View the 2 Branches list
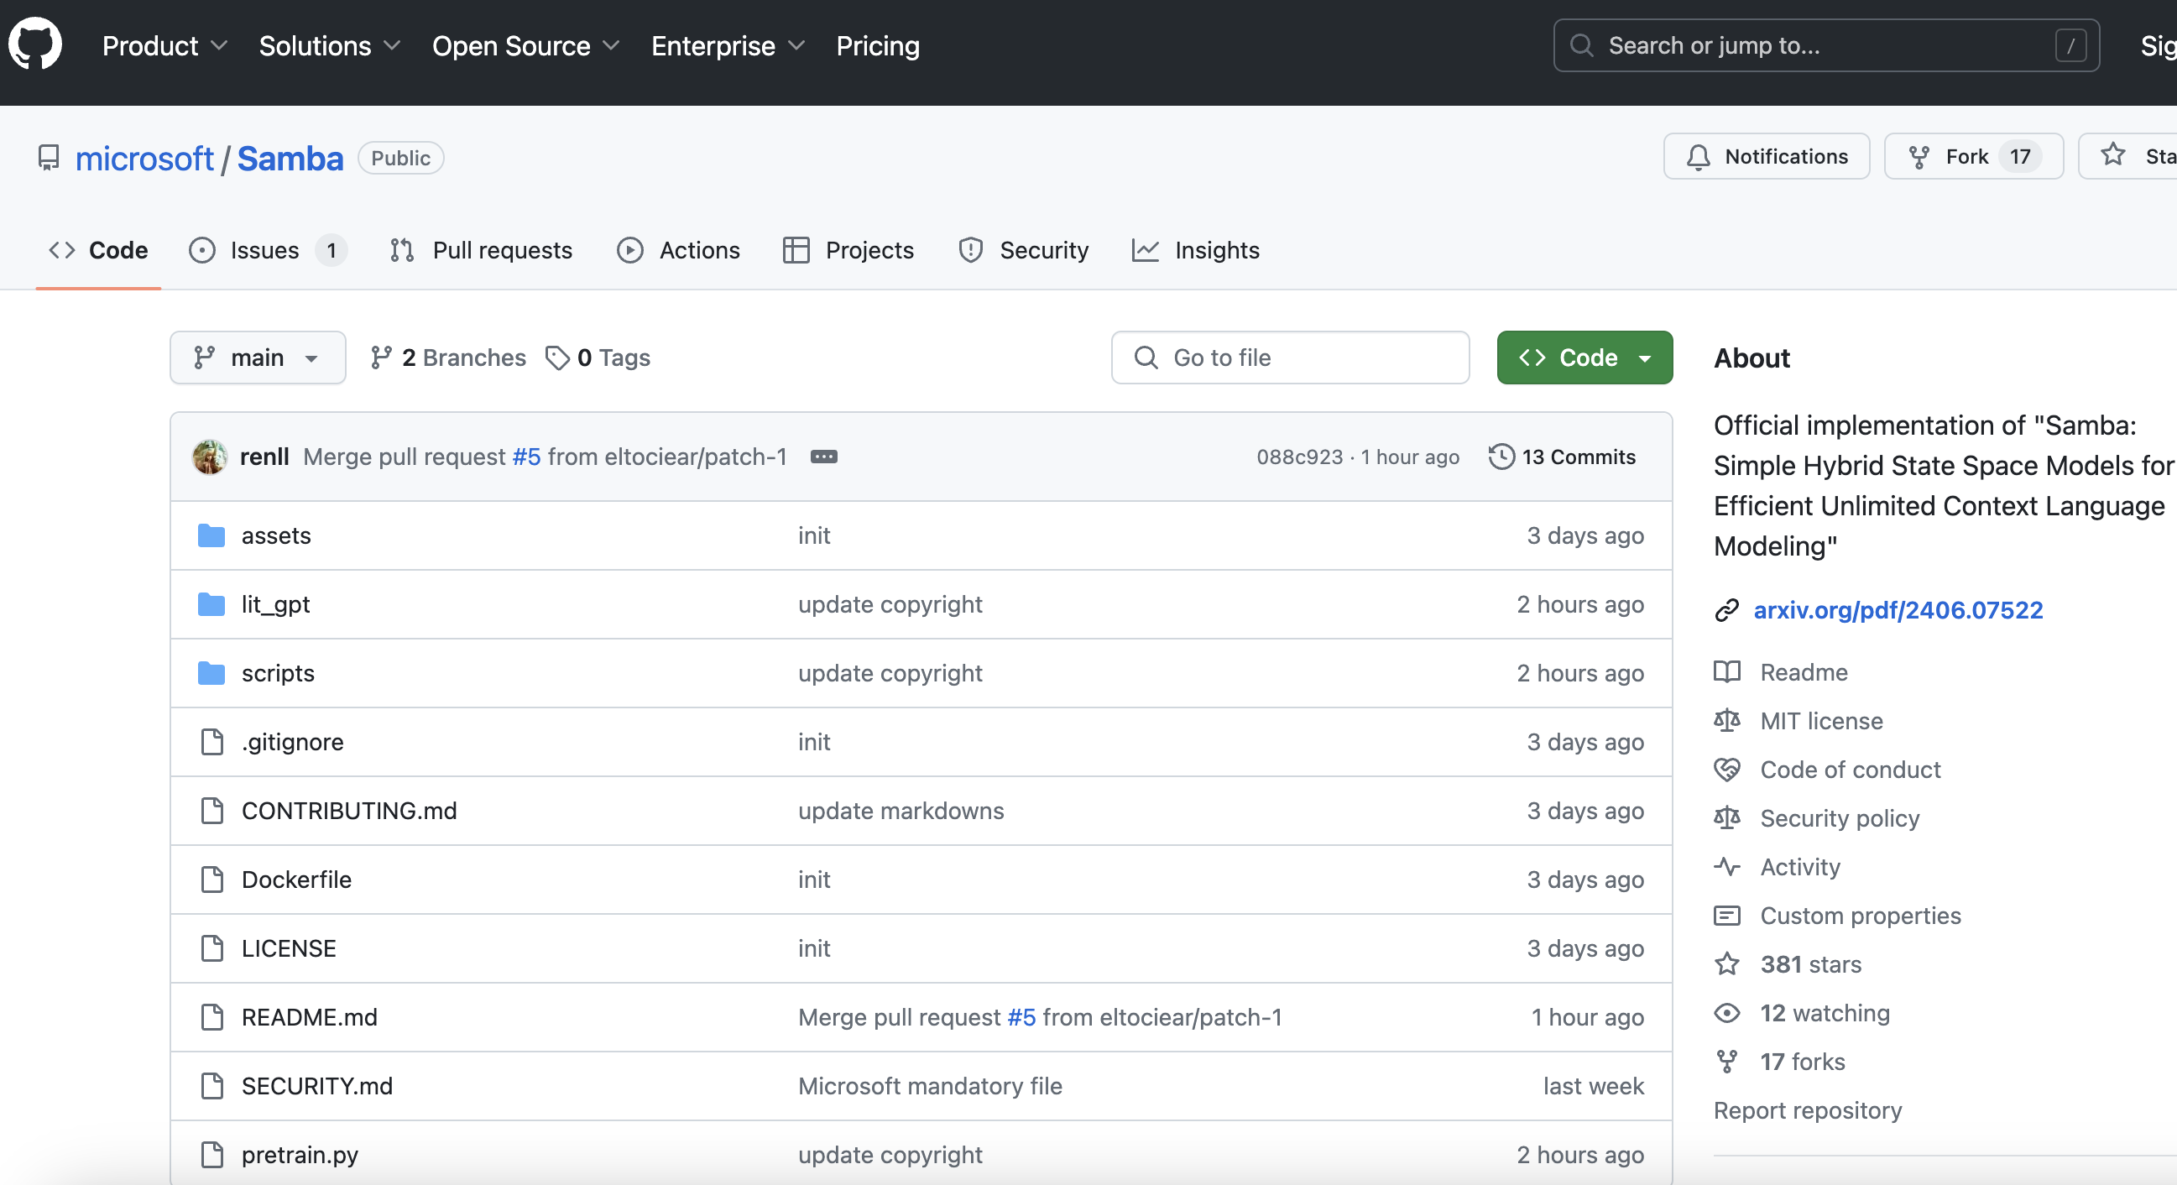Image resolution: width=2177 pixels, height=1185 pixels. click(x=448, y=358)
